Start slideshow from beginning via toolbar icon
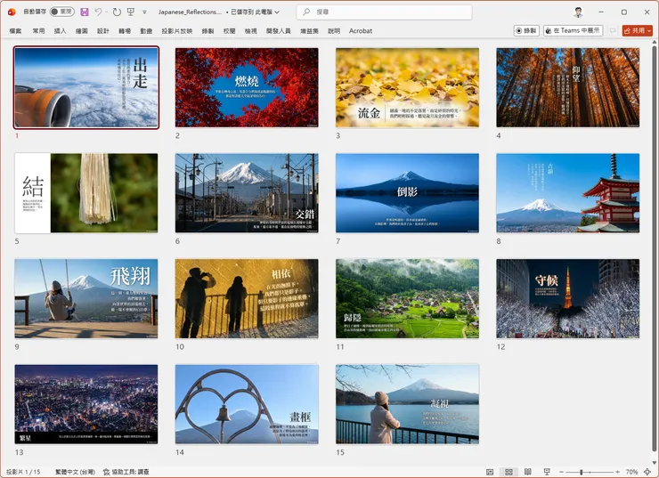659x478 pixels. click(131, 12)
